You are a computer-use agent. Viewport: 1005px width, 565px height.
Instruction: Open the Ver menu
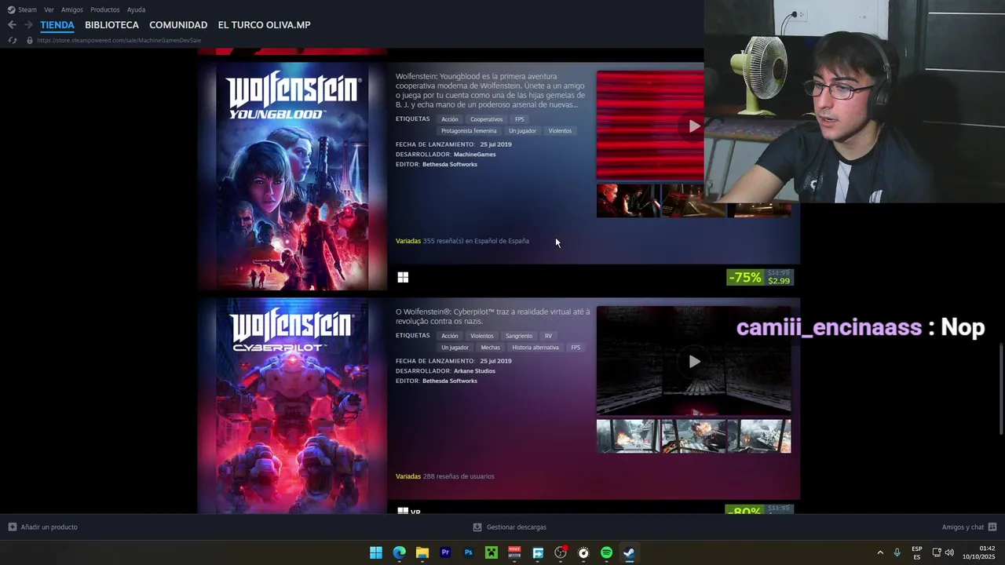click(49, 9)
